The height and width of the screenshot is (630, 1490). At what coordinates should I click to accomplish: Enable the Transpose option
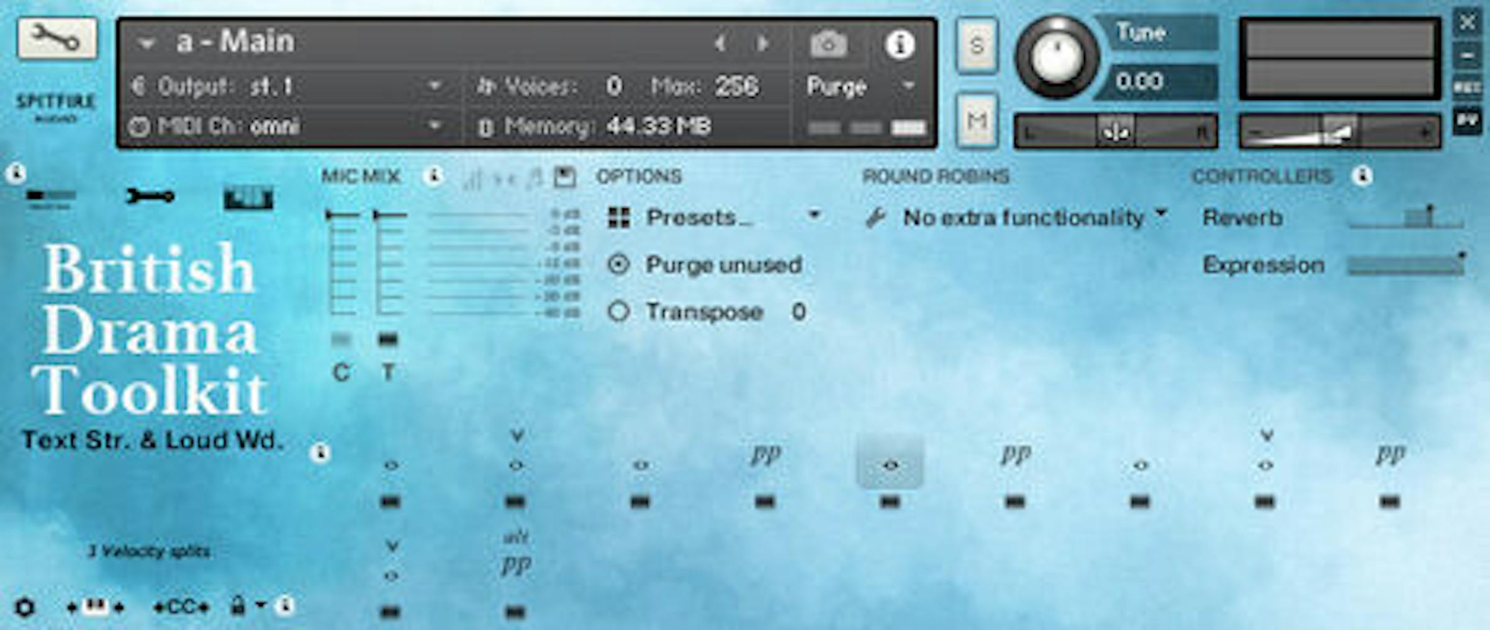point(619,311)
